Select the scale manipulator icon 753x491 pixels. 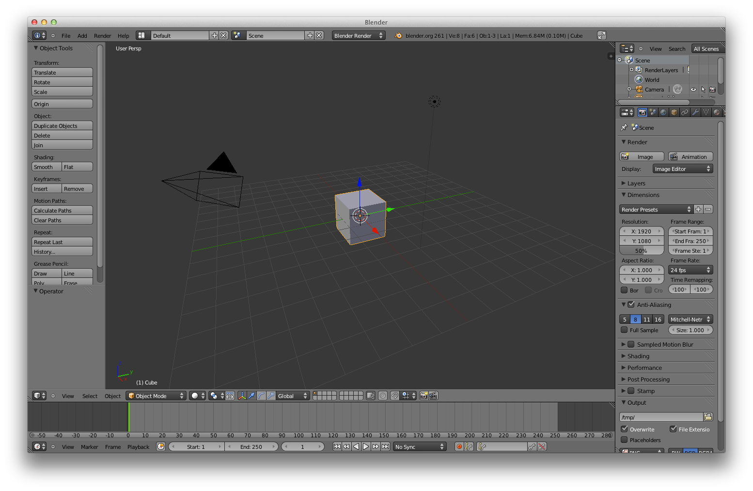(271, 396)
